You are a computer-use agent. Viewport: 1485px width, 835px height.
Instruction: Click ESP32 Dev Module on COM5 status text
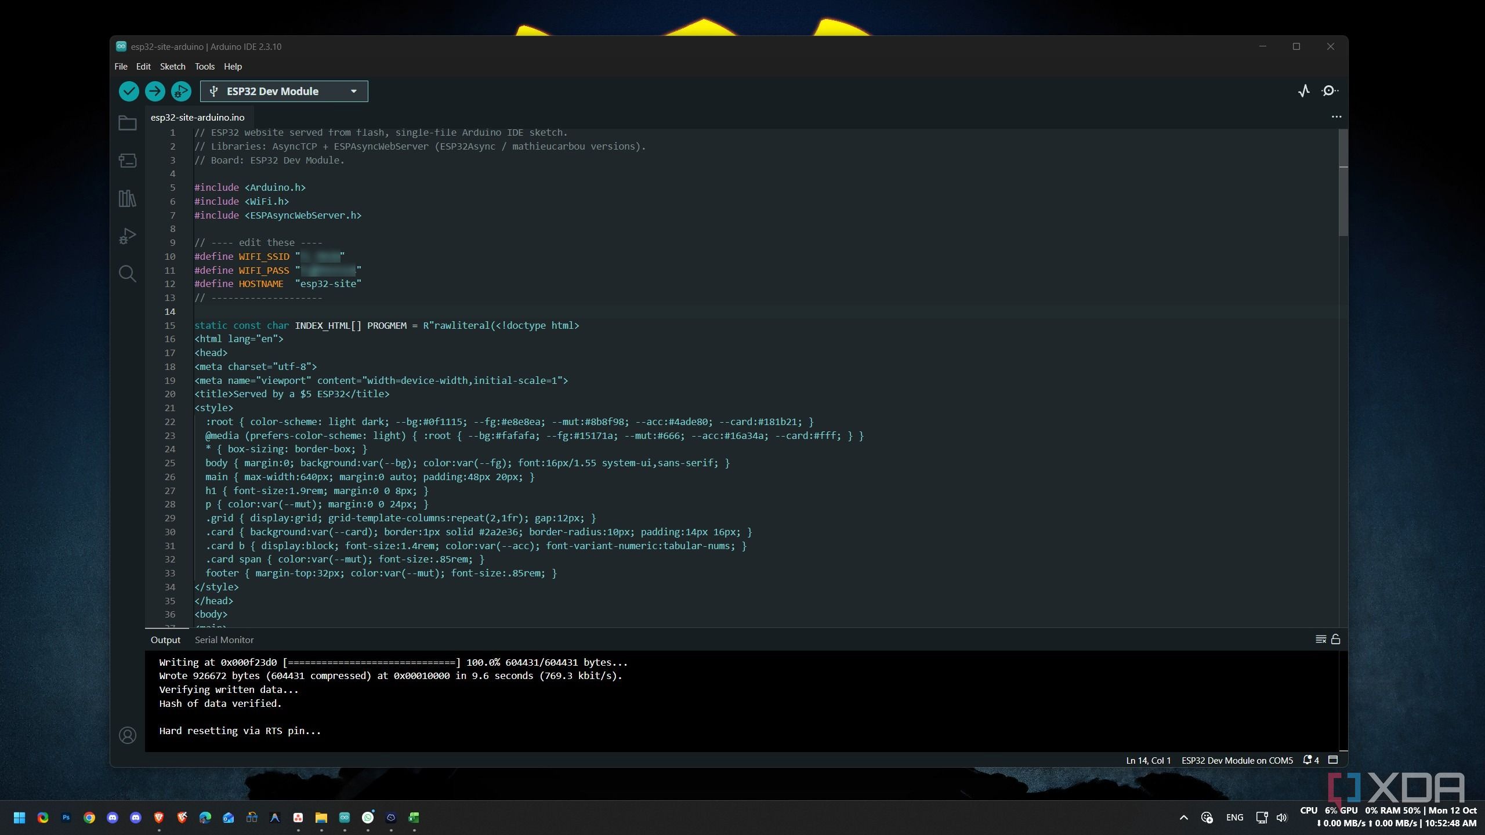point(1237,760)
